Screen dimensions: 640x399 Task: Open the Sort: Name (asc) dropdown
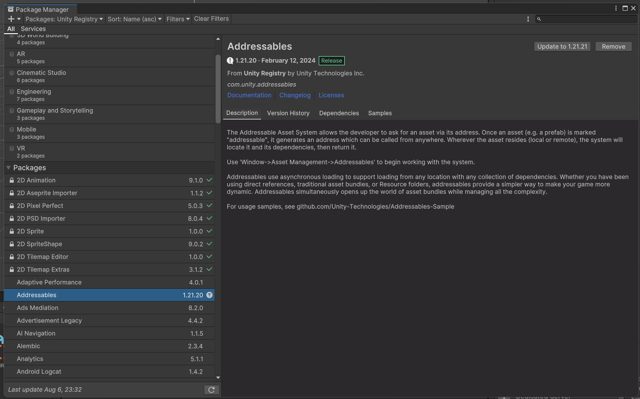[x=135, y=19]
